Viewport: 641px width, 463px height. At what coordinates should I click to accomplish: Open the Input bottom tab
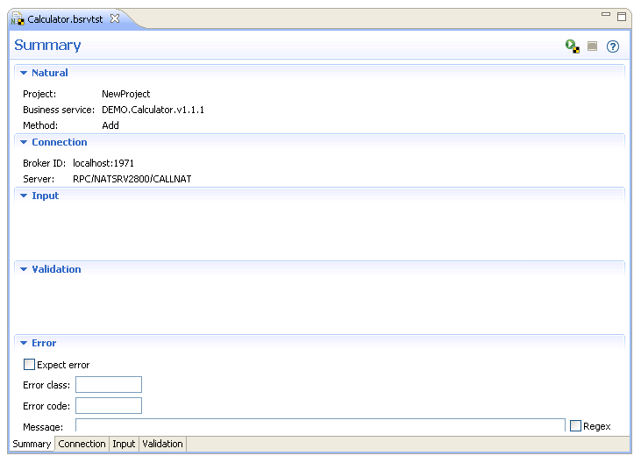(x=124, y=444)
